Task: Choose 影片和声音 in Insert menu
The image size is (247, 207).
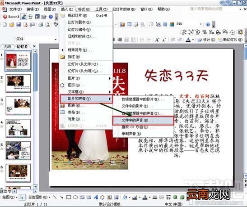Action: click(86, 99)
